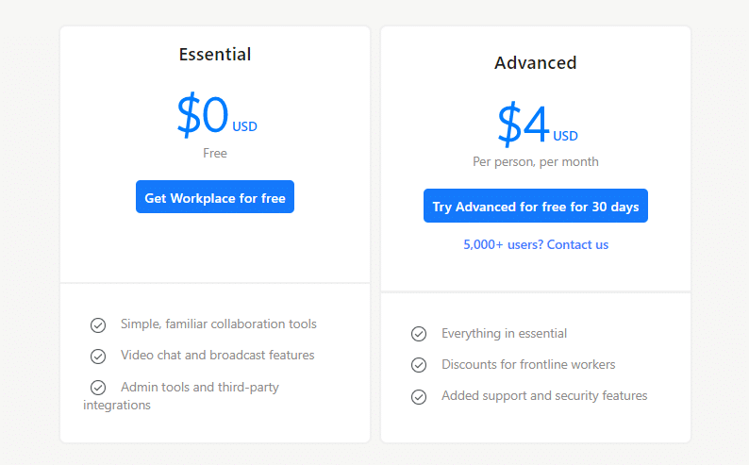Click Video chat and broadcast features text
This screenshot has width=749, height=465.
click(218, 356)
